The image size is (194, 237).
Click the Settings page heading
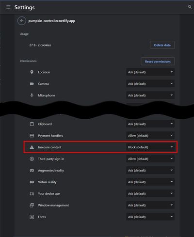point(24,7)
